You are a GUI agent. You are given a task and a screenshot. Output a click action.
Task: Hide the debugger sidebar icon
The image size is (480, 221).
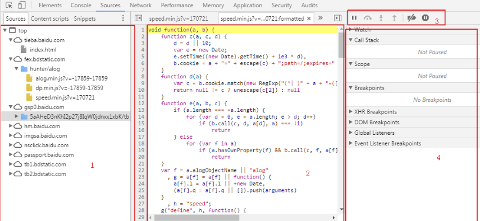(337, 18)
